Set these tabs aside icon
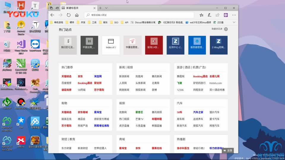Screen dimensions: 285x160 57,8
